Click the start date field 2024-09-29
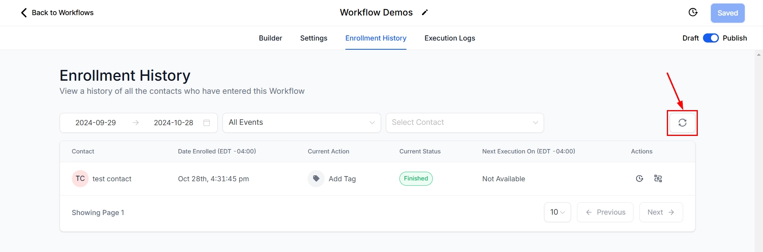 click(96, 123)
